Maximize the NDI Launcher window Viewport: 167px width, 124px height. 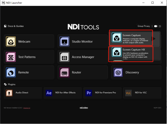tap(153, 3)
